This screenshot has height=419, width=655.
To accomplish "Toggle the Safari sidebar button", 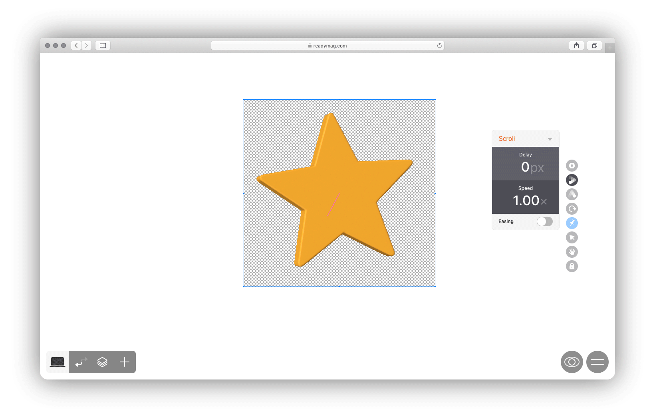I will click(x=103, y=45).
